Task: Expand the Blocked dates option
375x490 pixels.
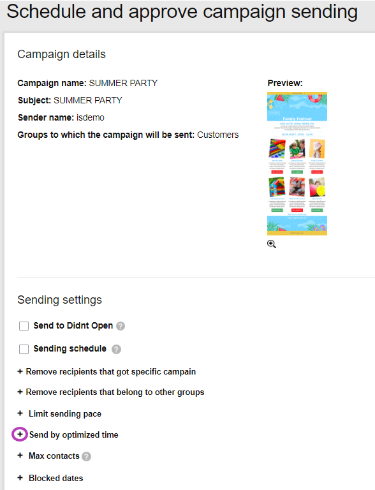Action: [x=56, y=478]
